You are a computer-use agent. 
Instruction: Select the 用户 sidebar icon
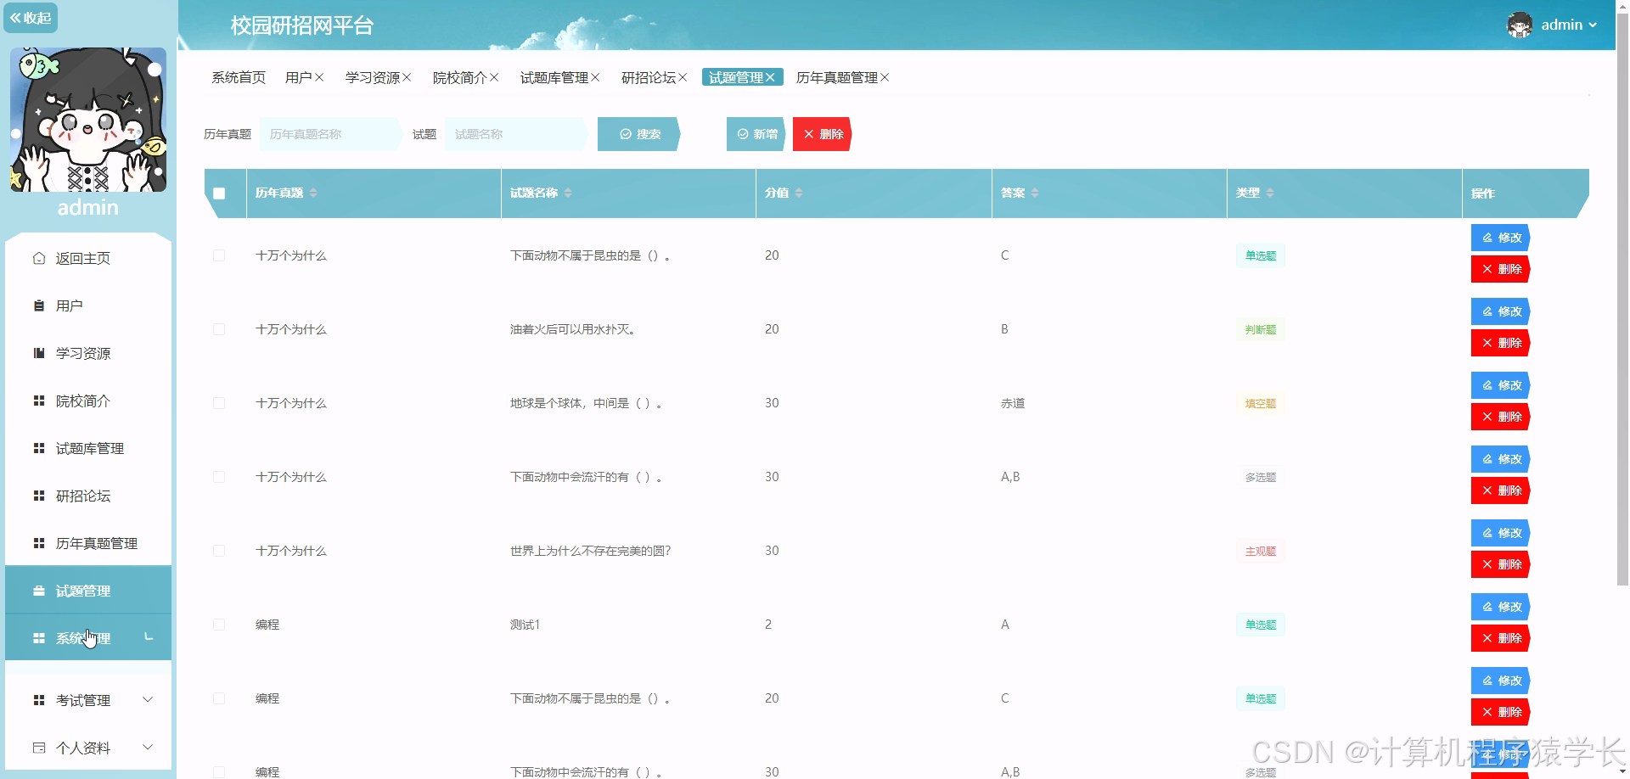(x=39, y=305)
